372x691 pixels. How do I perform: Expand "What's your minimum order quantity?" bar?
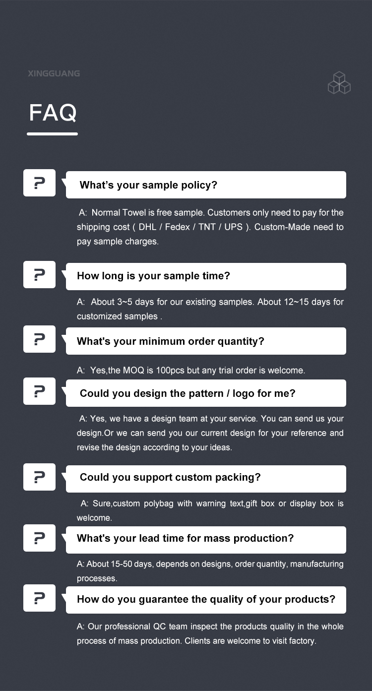pyautogui.click(x=206, y=341)
